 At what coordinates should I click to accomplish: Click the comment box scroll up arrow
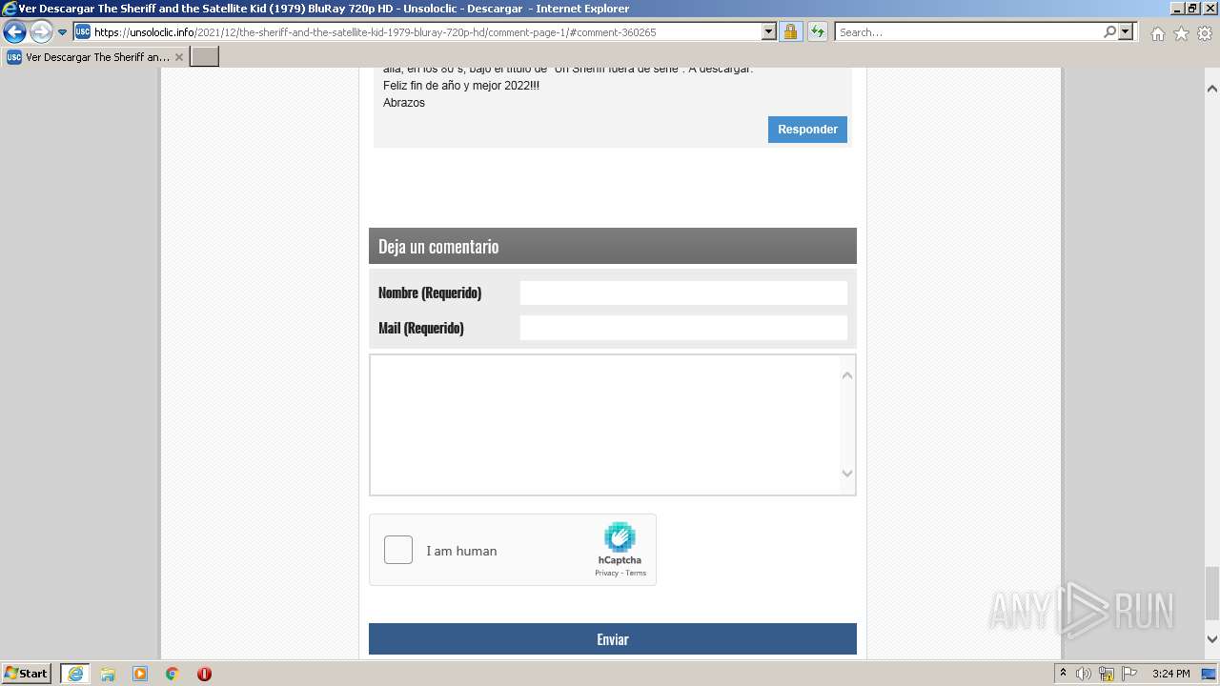[847, 375]
